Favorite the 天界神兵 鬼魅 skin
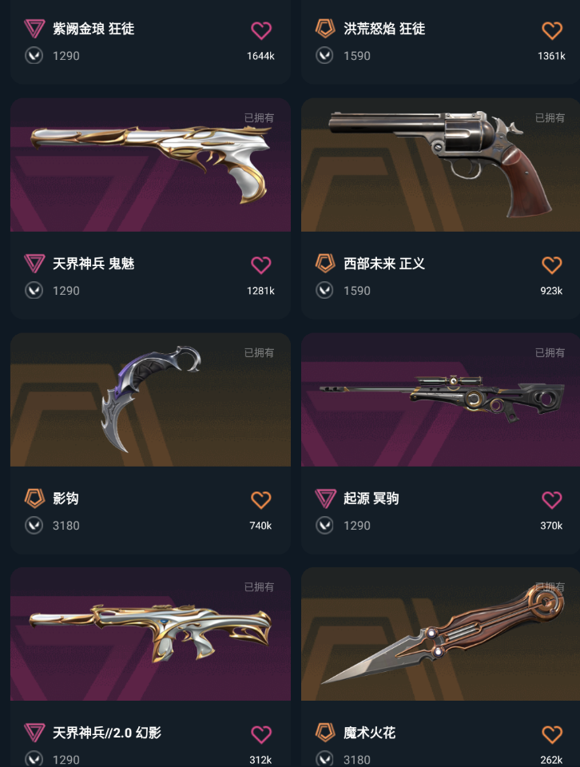This screenshot has width=580, height=767. coord(261,265)
